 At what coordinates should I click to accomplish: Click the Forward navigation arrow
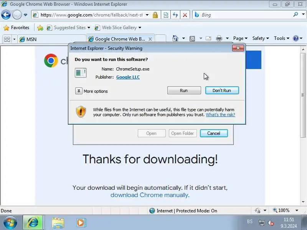pos(17,15)
